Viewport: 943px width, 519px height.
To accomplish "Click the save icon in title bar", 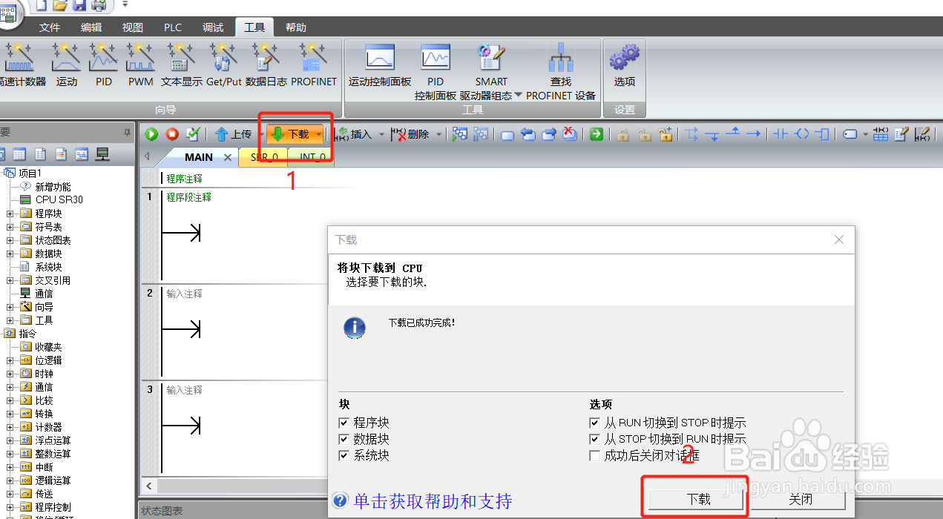I will 79,5.
